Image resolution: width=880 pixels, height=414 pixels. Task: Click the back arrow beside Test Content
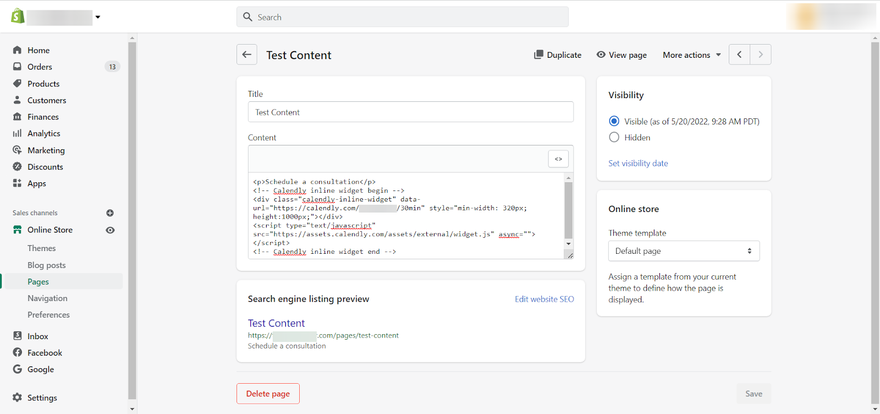coord(247,55)
